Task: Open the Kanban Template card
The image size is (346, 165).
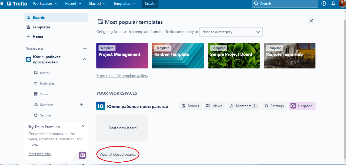Action: tap(178, 56)
